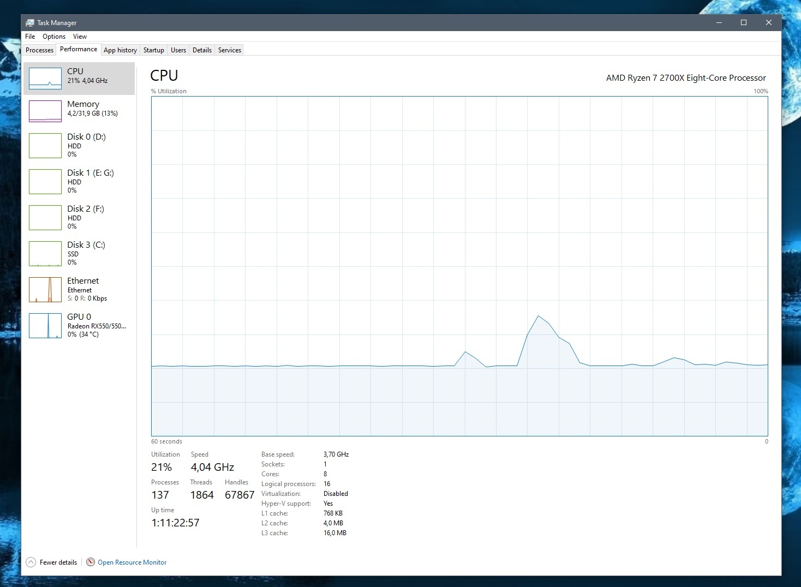Close the Task Manager window
Screen dimensions: 801x587
(769, 22)
